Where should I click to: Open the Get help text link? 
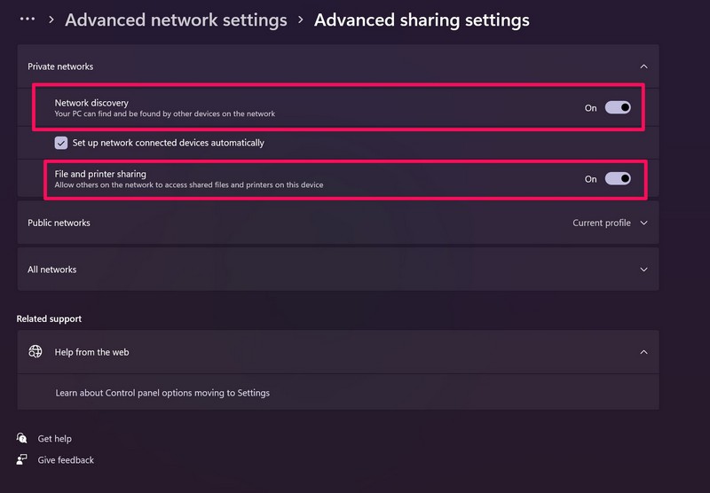click(55, 439)
